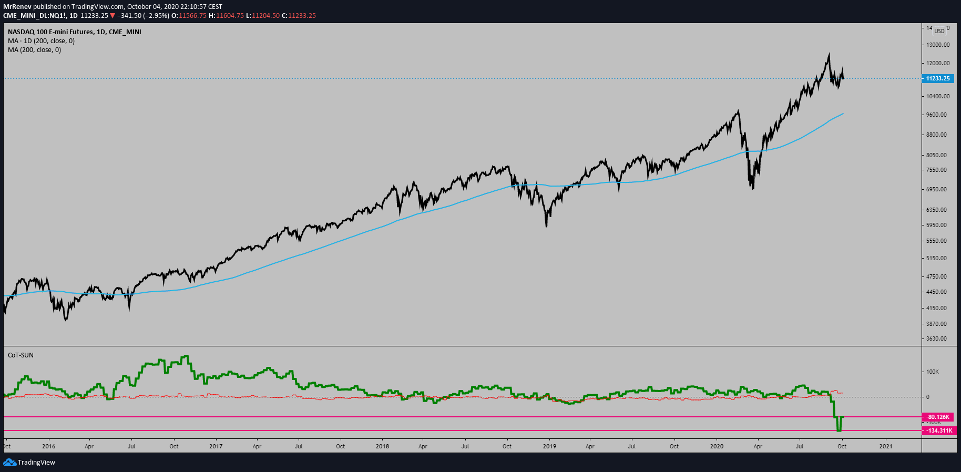This screenshot has height=472, width=961.
Task: Select the CME_MINI_DL:NQ1! symbol text
Action: [x=35, y=16]
